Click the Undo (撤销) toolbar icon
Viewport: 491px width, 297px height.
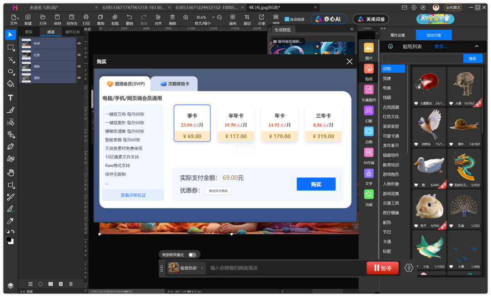130,19
